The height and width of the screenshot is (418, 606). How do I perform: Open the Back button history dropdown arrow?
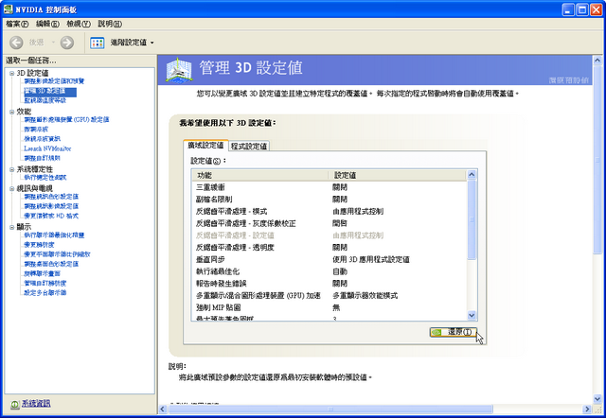[x=53, y=43]
